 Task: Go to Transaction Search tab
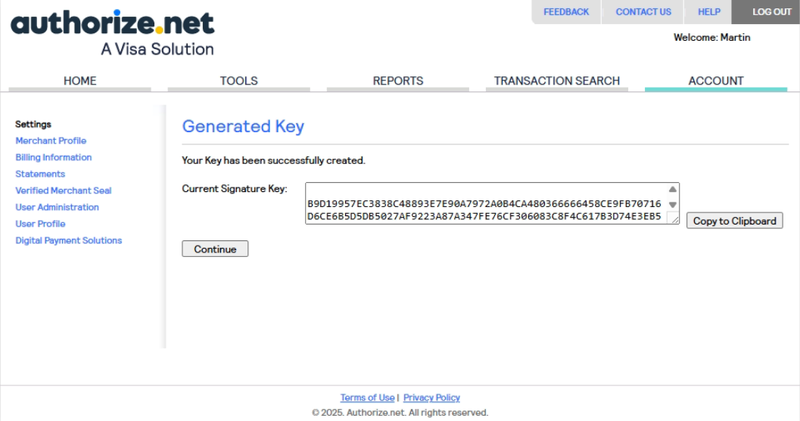pyautogui.click(x=556, y=81)
